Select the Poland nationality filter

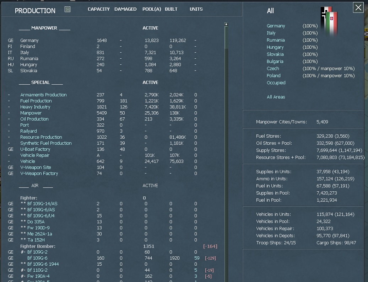click(273, 75)
